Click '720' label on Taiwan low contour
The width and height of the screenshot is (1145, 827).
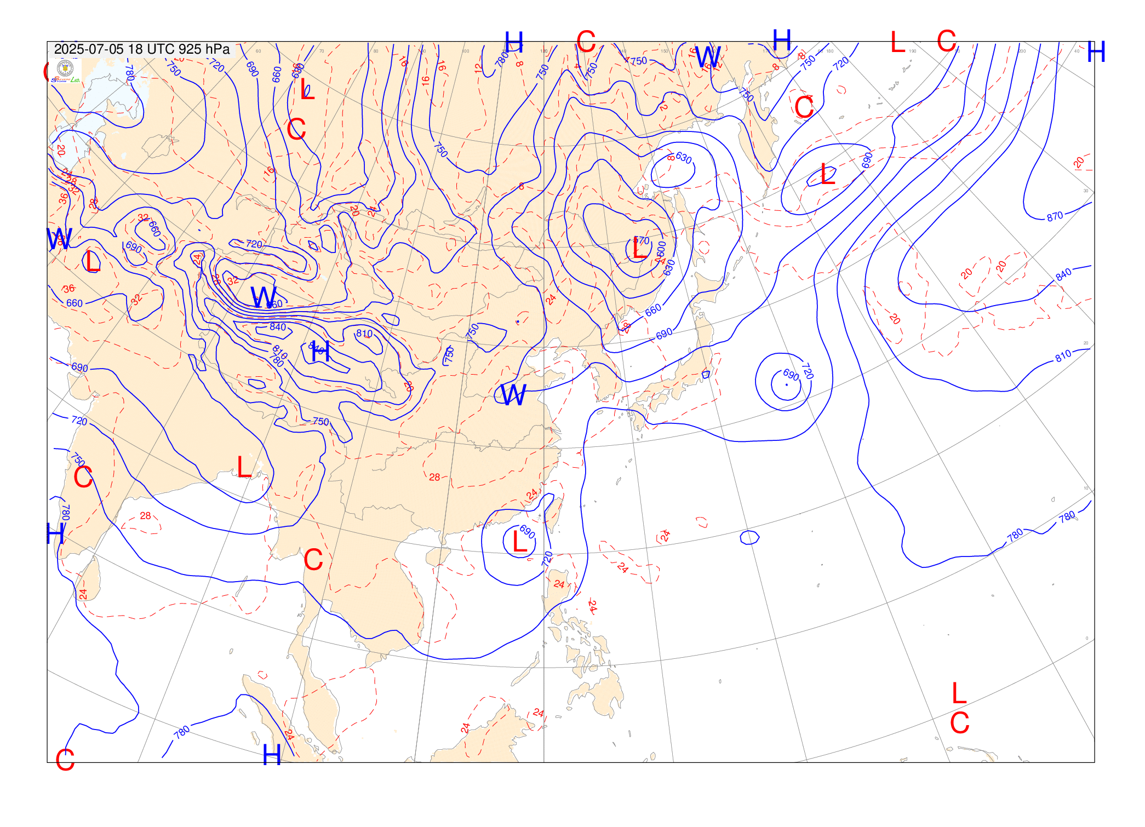tap(547, 559)
